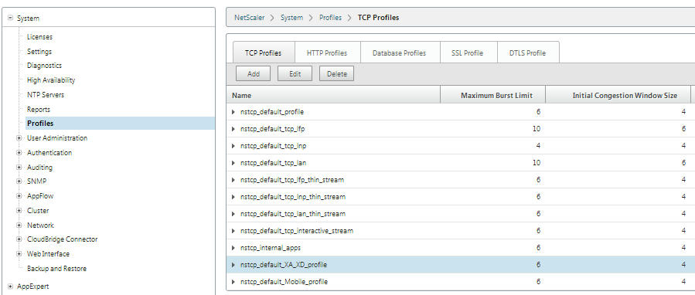Switch to the TCP Profiles tab
The width and height of the screenshot is (695, 295).
(x=264, y=53)
